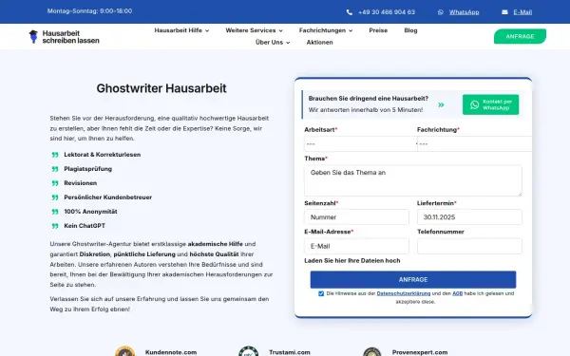Click the Trustami.com label
Image resolution: width=570 pixels, height=356 pixels.
(x=290, y=352)
